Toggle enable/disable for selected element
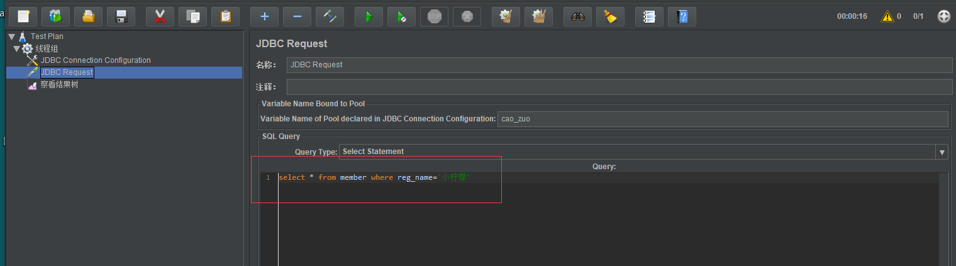Image resolution: width=956 pixels, height=266 pixels. pos(330,16)
